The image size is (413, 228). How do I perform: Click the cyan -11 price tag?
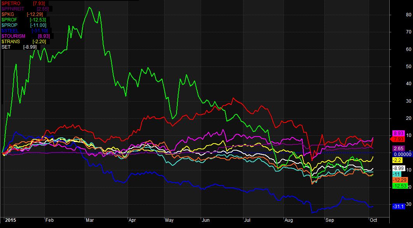(x=397, y=174)
